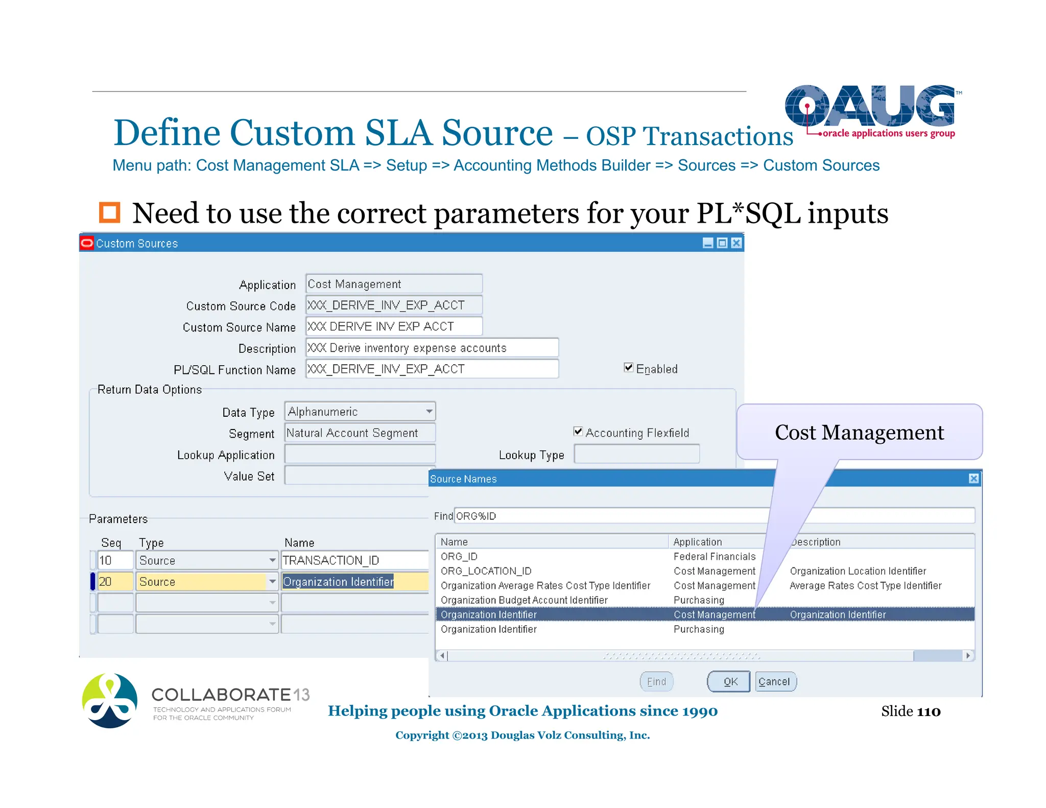
Task: Click the Oracle icon in Custom Sources title bar
Action: 87,243
